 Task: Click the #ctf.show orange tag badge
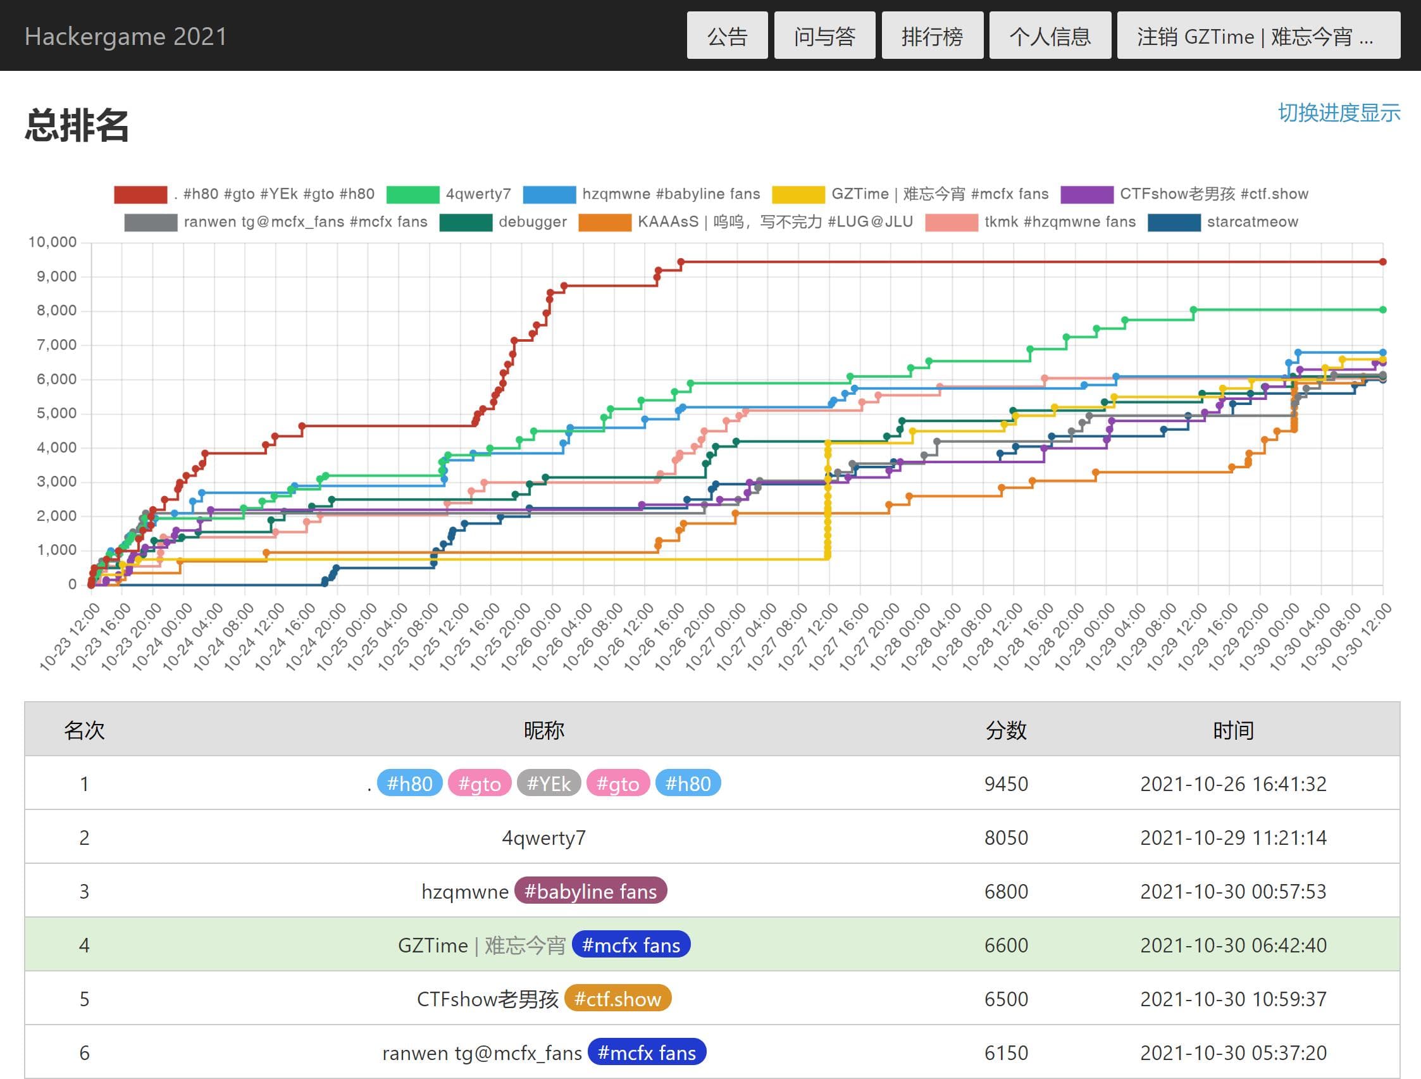tap(617, 999)
